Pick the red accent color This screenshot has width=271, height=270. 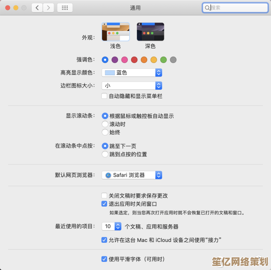[134, 60]
